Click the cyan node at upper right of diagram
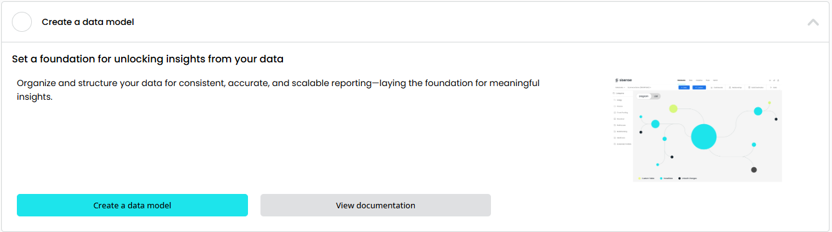The height and width of the screenshot is (232, 832). tap(758, 111)
